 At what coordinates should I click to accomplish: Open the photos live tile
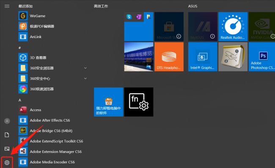click(139, 57)
